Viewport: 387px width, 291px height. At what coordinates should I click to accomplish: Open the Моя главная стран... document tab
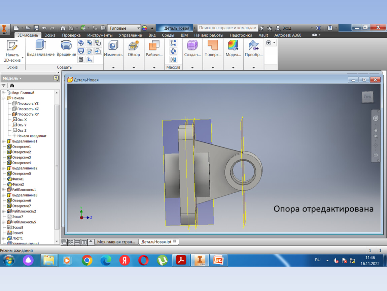click(116, 242)
